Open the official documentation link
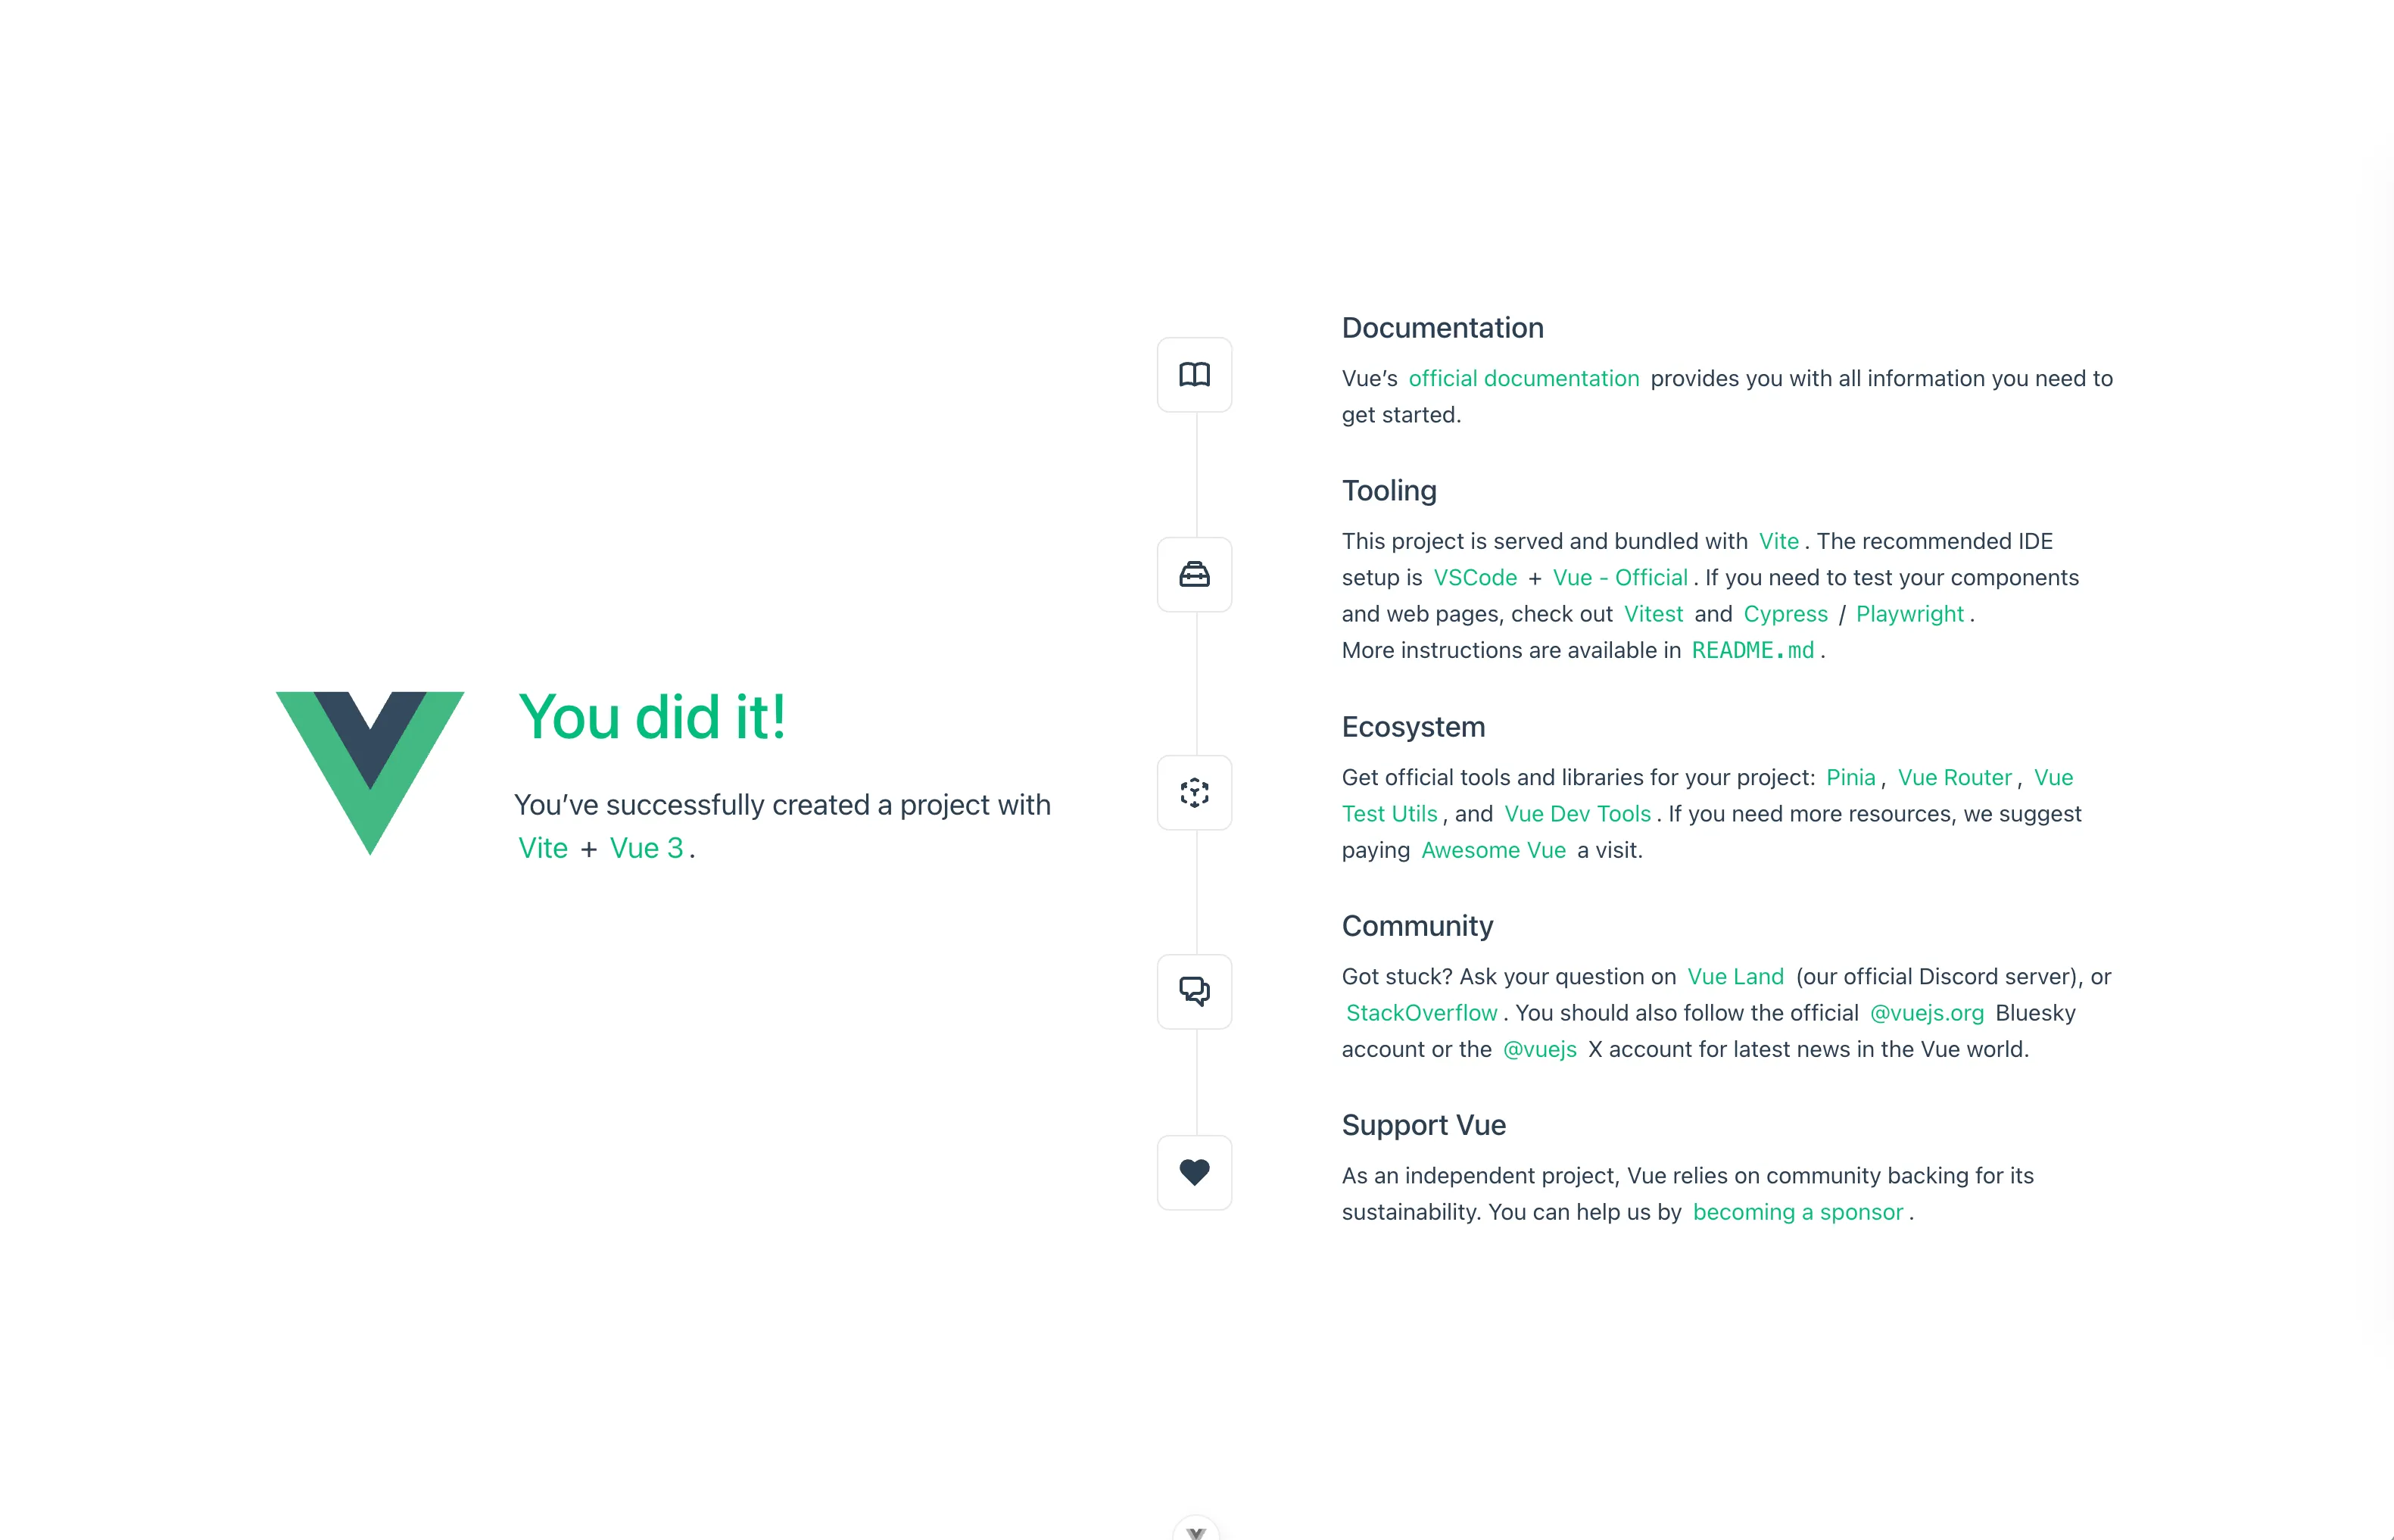Screen dimensions: 2394x1540 pos(1524,379)
